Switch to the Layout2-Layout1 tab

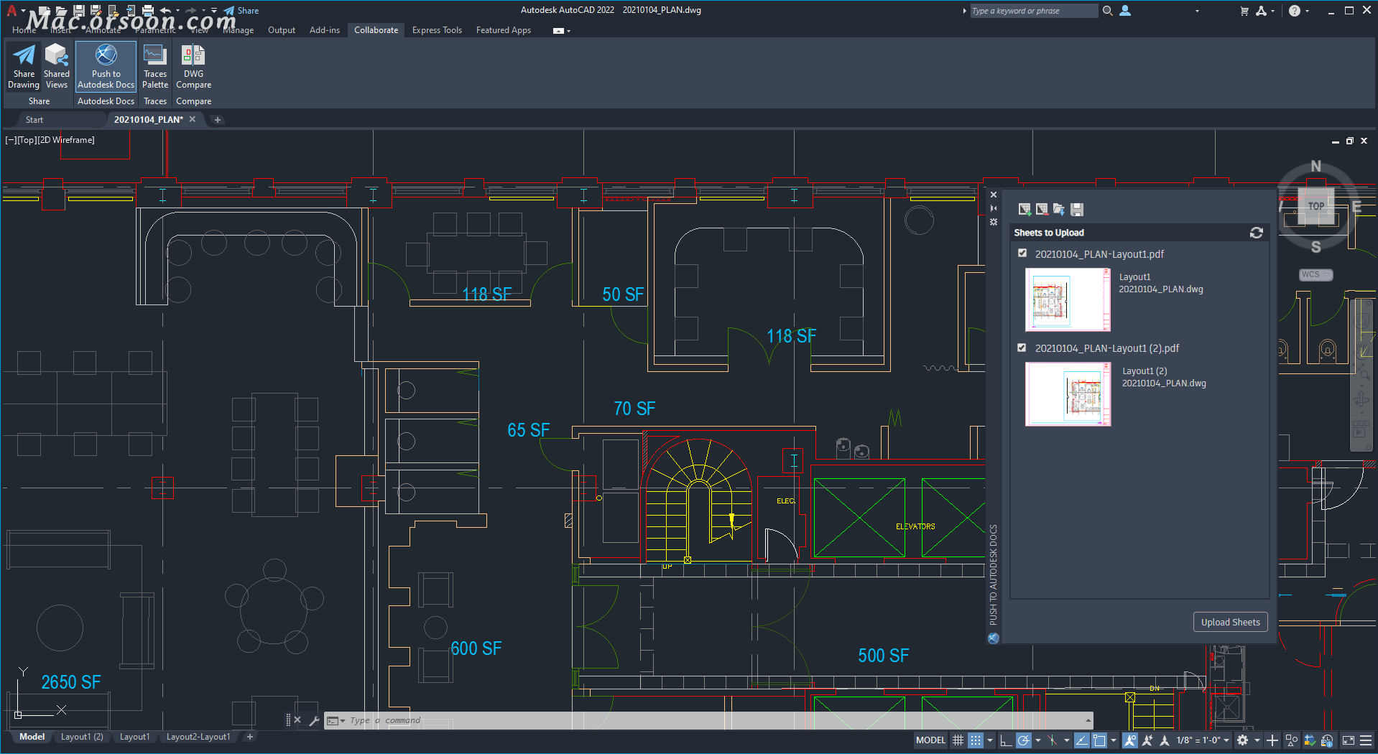click(x=198, y=737)
